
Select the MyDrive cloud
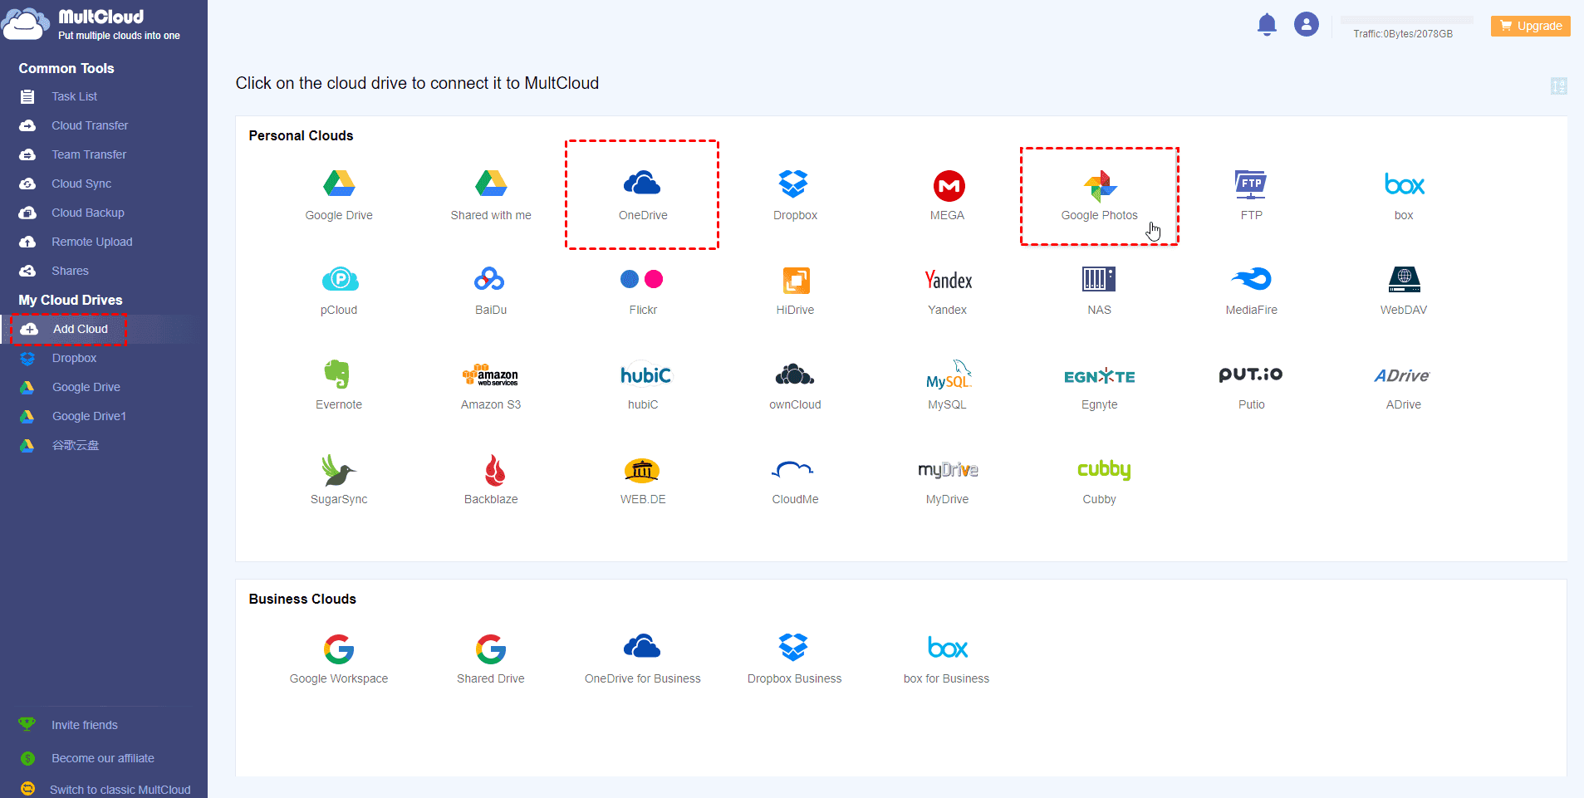[947, 480]
